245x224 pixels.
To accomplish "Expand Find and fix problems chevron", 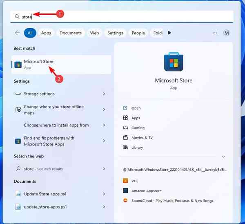I will [104, 141].
